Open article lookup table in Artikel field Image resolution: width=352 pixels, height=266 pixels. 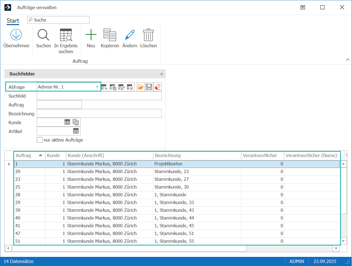[x=76, y=131]
